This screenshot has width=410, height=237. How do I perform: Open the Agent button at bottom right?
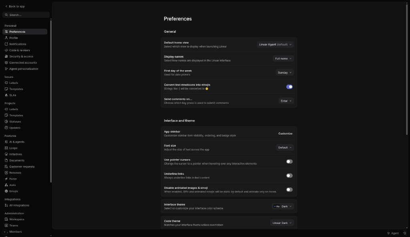(393, 233)
